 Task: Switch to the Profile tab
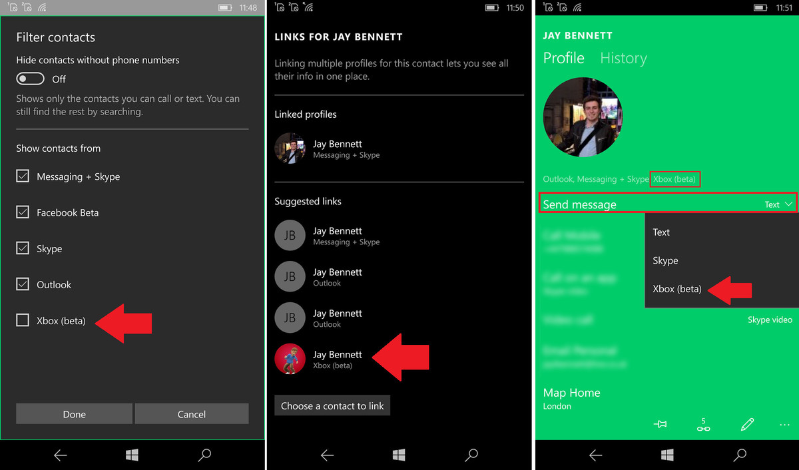(x=564, y=58)
